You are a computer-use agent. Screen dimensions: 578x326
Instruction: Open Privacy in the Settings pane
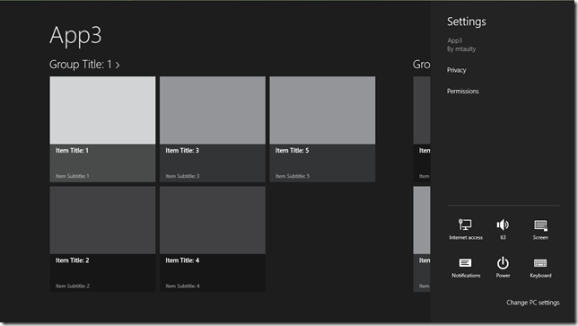[456, 70]
